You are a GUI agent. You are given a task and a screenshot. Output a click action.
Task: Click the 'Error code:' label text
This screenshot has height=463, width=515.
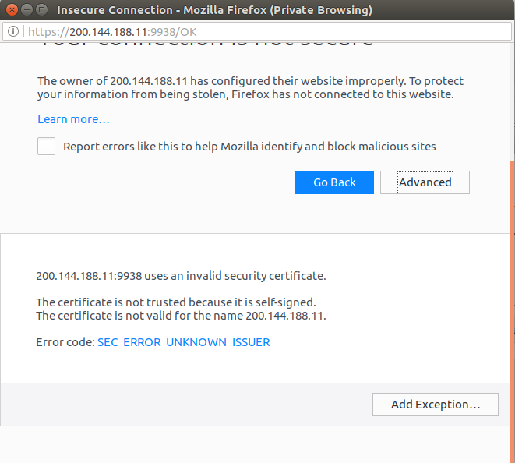[65, 342]
